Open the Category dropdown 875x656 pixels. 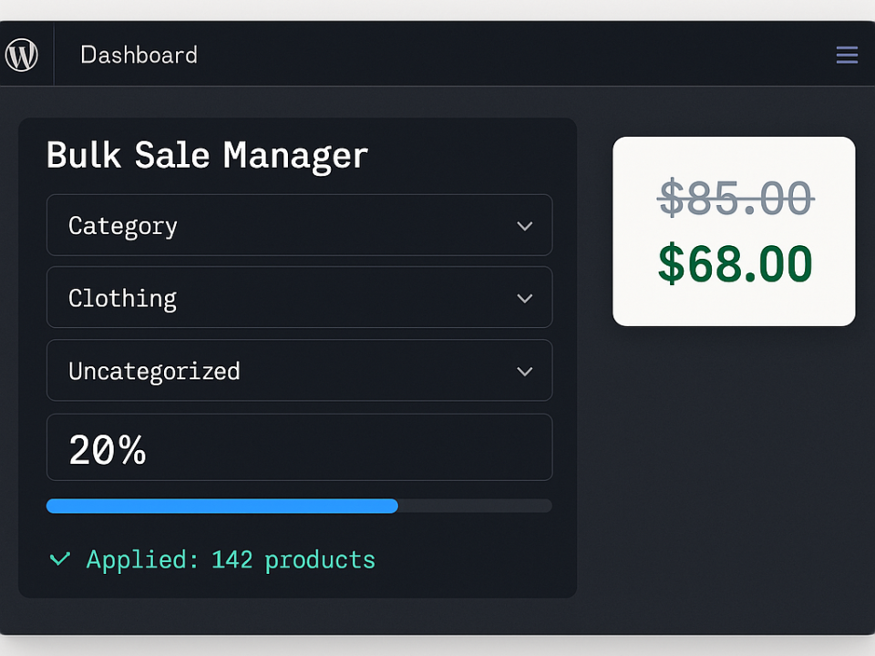299,226
